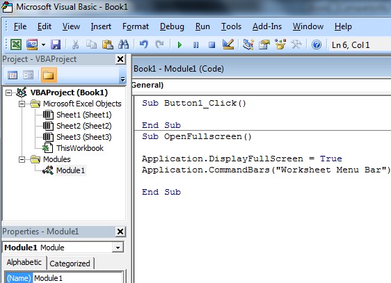
Task: Click the Paste clipboard icon
Action: pos(107,45)
